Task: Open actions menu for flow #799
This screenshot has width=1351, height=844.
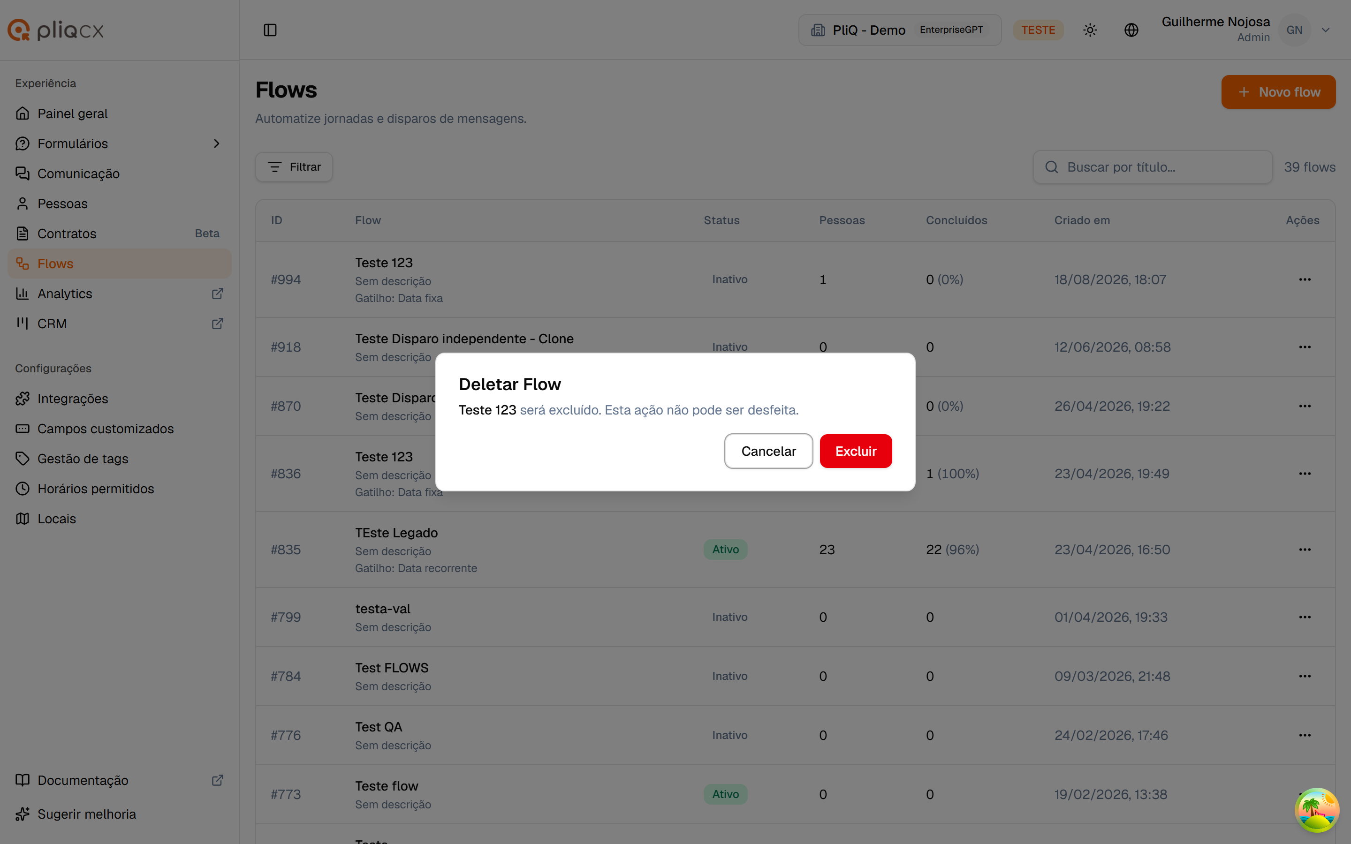Action: click(1304, 618)
